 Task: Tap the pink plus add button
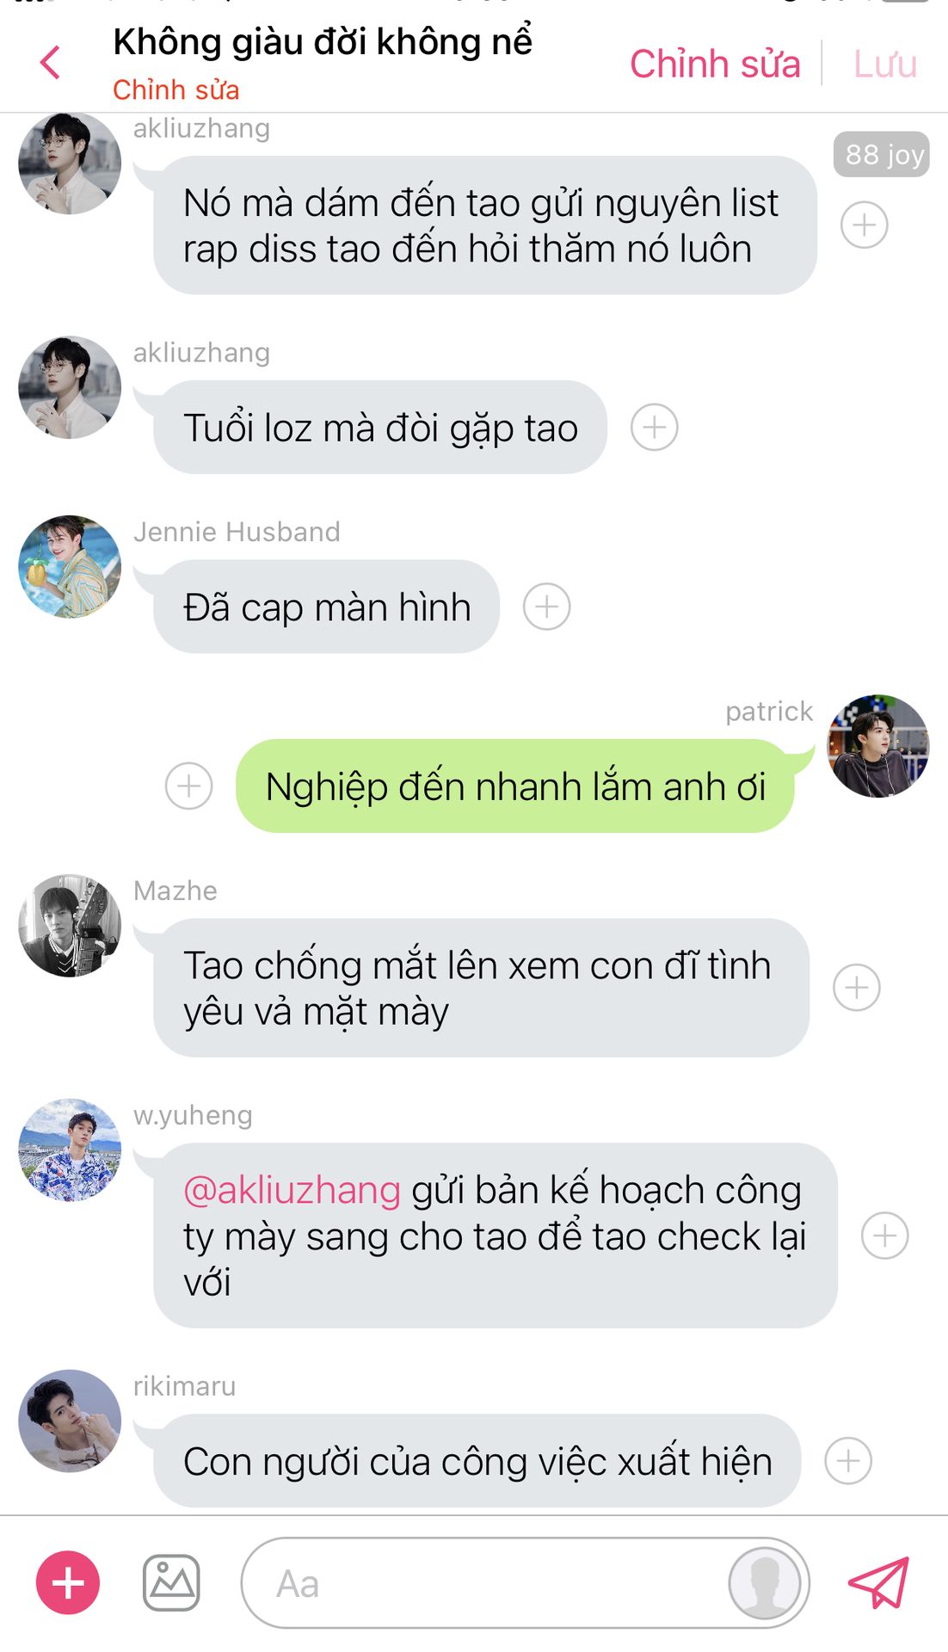pos(68,1582)
